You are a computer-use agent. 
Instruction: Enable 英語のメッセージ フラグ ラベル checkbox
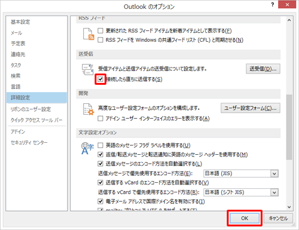tap(100, 145)
